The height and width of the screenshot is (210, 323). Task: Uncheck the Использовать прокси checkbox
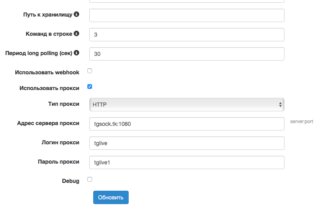click(x=90, y=87)
